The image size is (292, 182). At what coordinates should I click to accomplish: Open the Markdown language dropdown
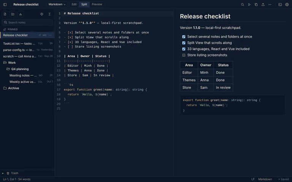(x=57, y=4)
